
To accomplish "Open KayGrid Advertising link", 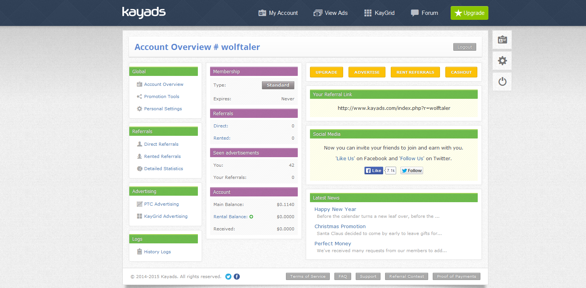I will coord(166,216).
